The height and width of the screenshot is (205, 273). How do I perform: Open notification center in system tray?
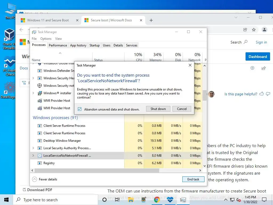point(264,200)
